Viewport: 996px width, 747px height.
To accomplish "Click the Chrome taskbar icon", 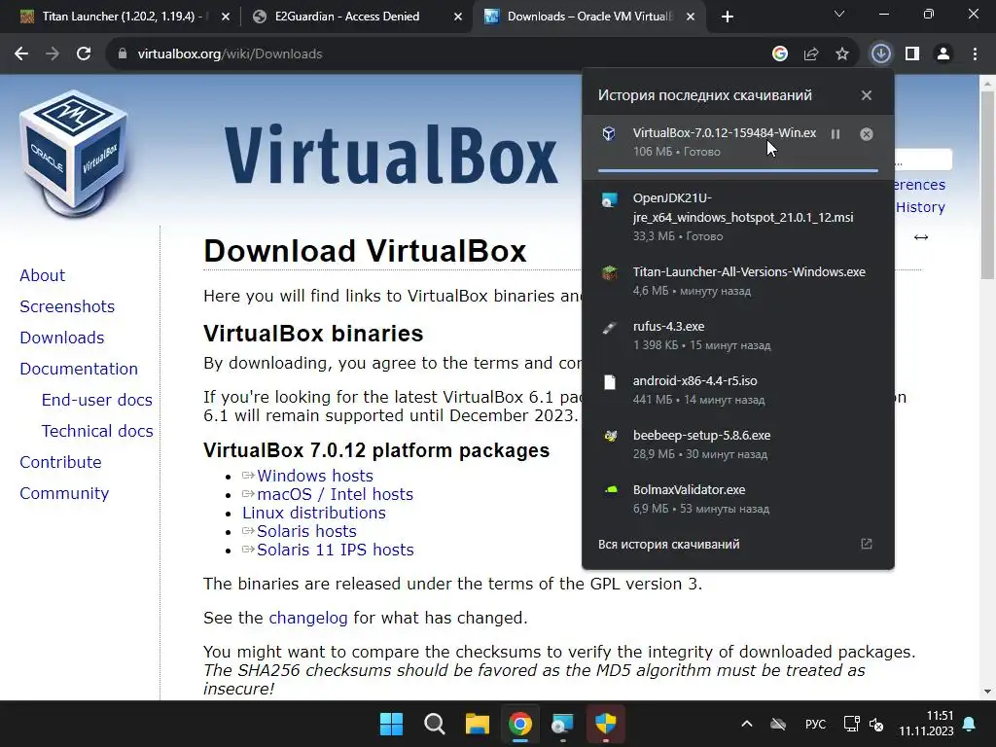I will point(520,724).
